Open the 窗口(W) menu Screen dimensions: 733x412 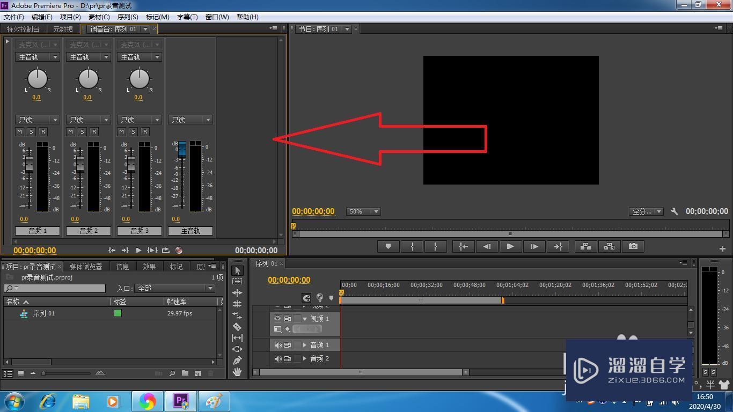pos(217,17)
